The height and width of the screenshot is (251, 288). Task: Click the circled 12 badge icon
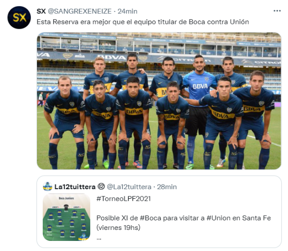coord(101,187)
